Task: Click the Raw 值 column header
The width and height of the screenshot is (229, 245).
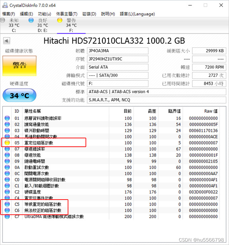Action: [201, 111]
